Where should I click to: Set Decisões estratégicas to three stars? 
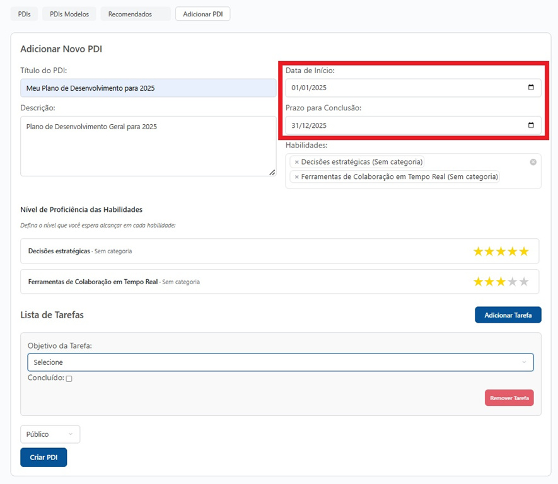pyautogui.click(x=501, y=251)
